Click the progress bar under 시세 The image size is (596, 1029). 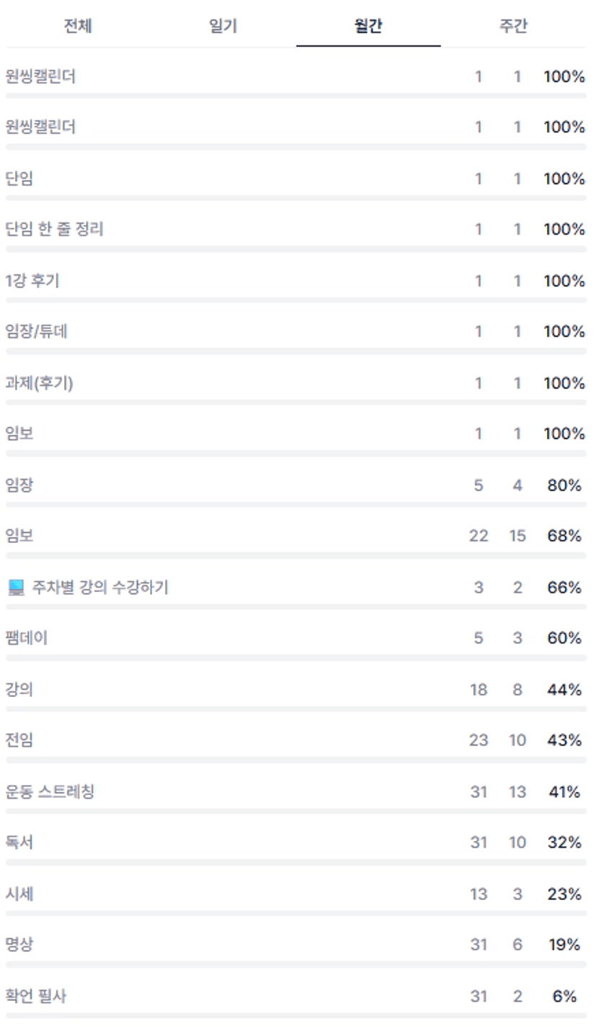pos(295,913)
